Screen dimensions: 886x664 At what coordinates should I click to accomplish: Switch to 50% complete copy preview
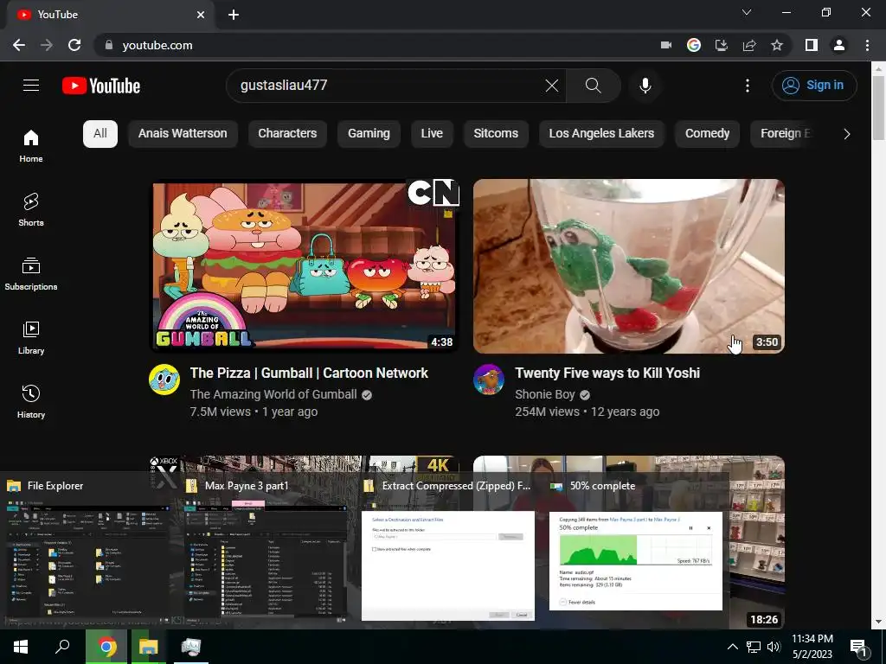pyautogui.click(x=636, y=549)
